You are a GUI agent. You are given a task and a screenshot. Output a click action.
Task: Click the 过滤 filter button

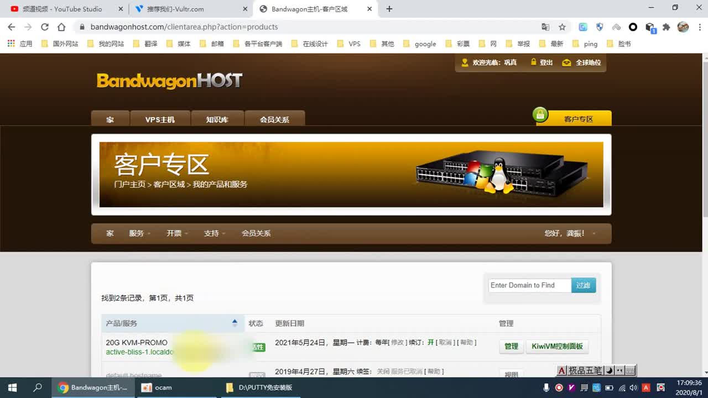click(584, 285)
